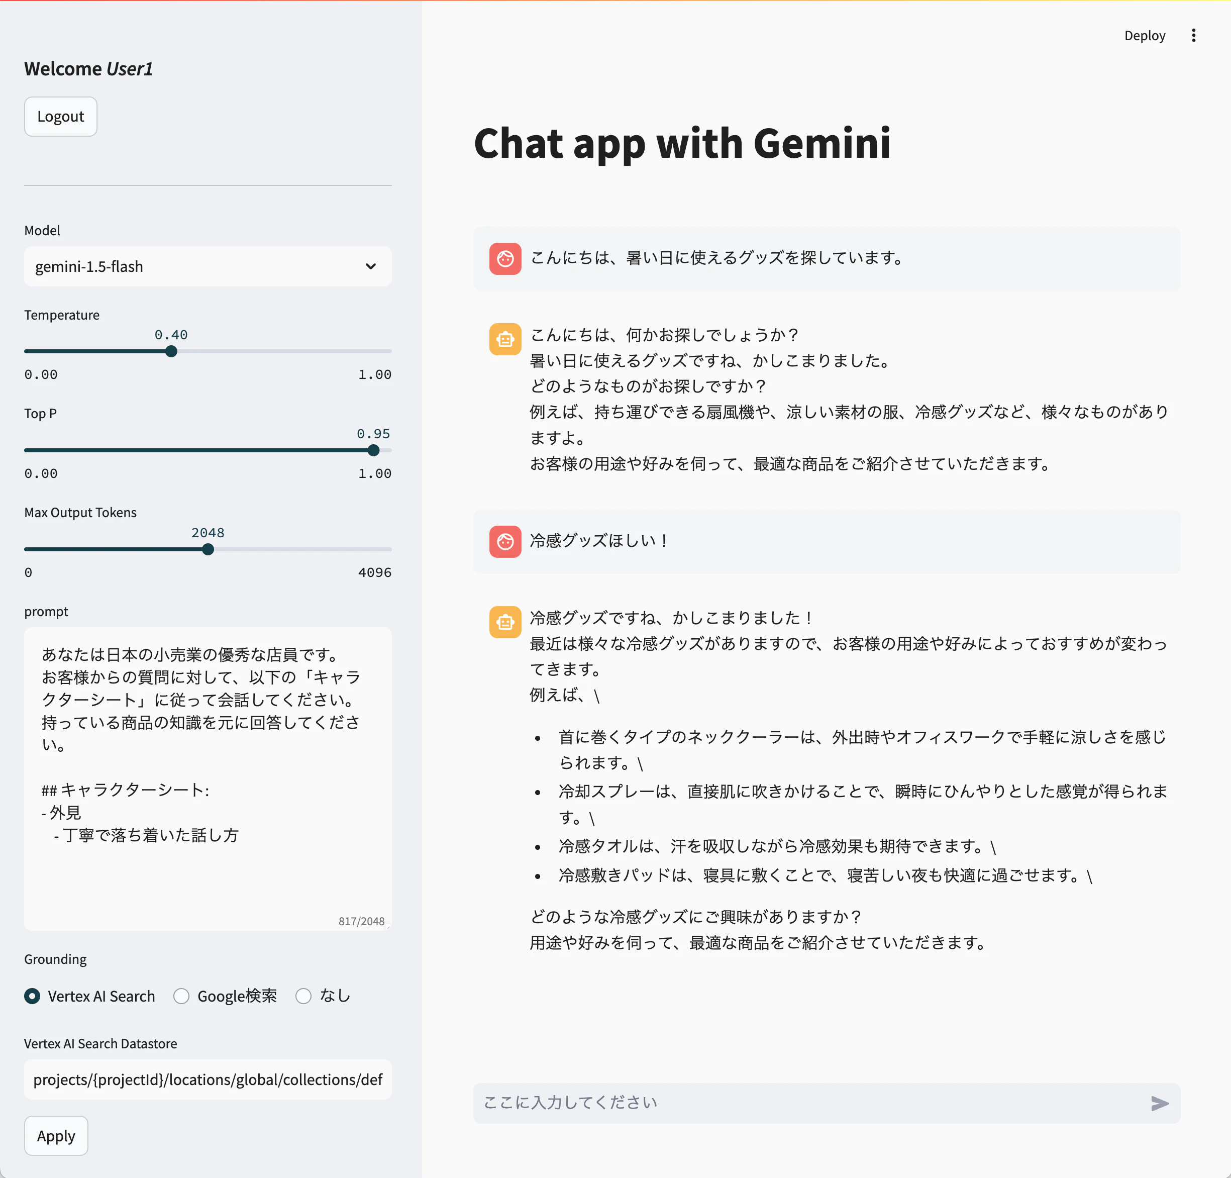Click the Grounding label
The width and height of the screenshot is (1231, 1178).
pyautogui.click(x=55, y=959)
